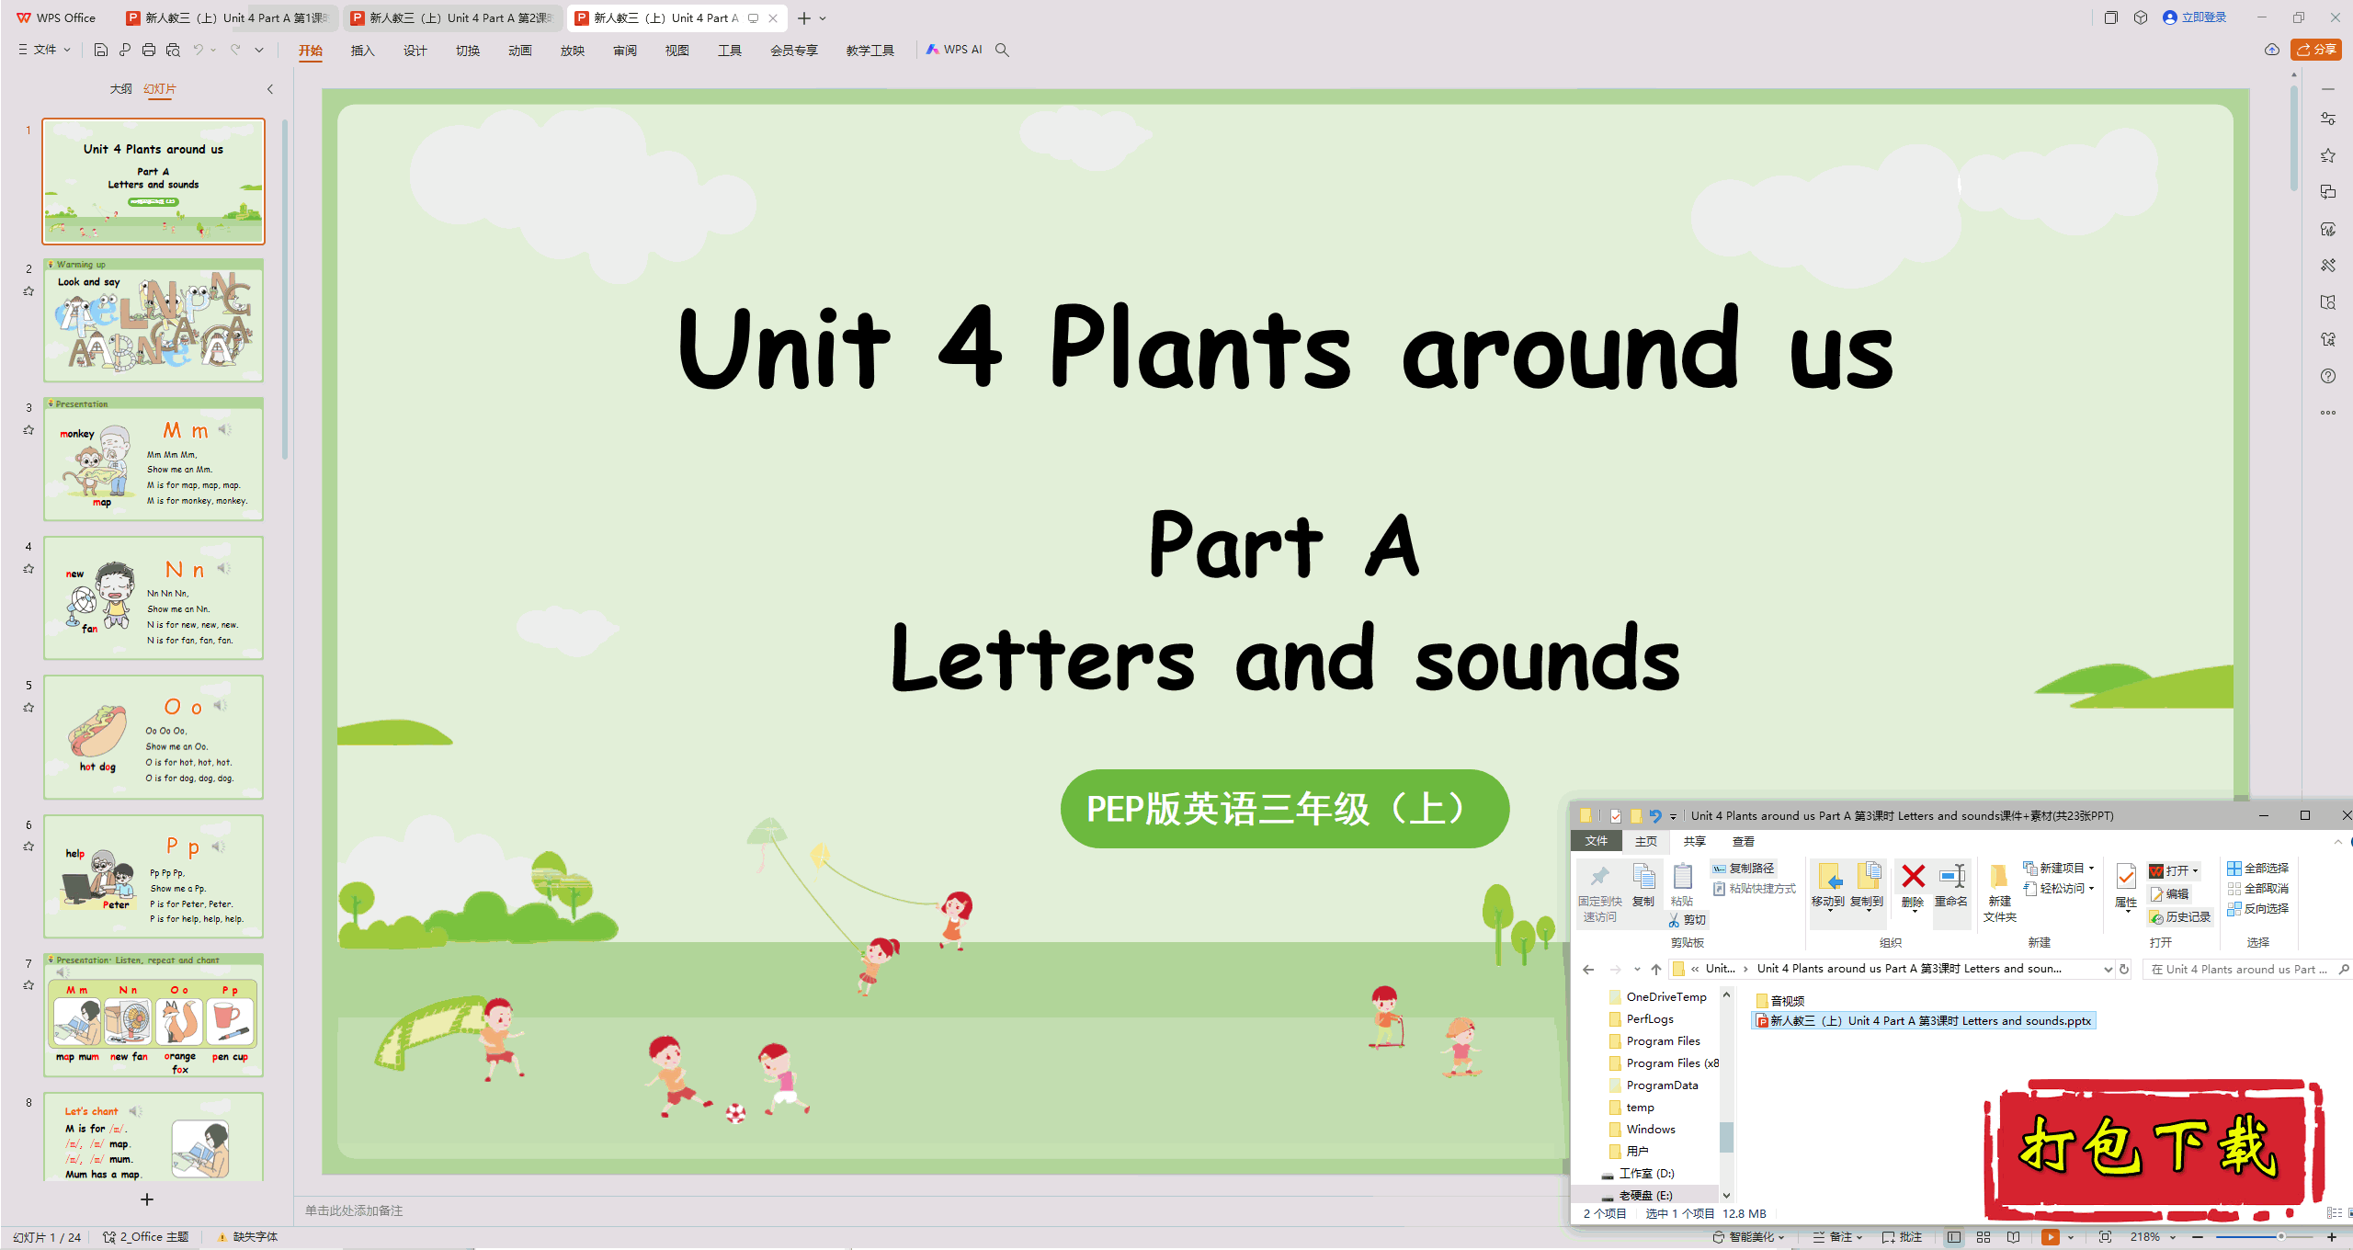This screenshot has width=2353, height=1250.
Task: Click the Print icon in WPS toolbar
Action: (149, 50)
